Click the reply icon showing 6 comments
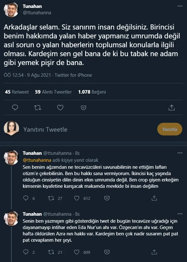The width and height of the screenshot is (187, 262). click(x=26, y=198)
